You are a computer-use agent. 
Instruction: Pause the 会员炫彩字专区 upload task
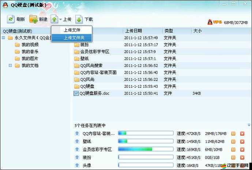pyautogui.click(x=233, y=150)
